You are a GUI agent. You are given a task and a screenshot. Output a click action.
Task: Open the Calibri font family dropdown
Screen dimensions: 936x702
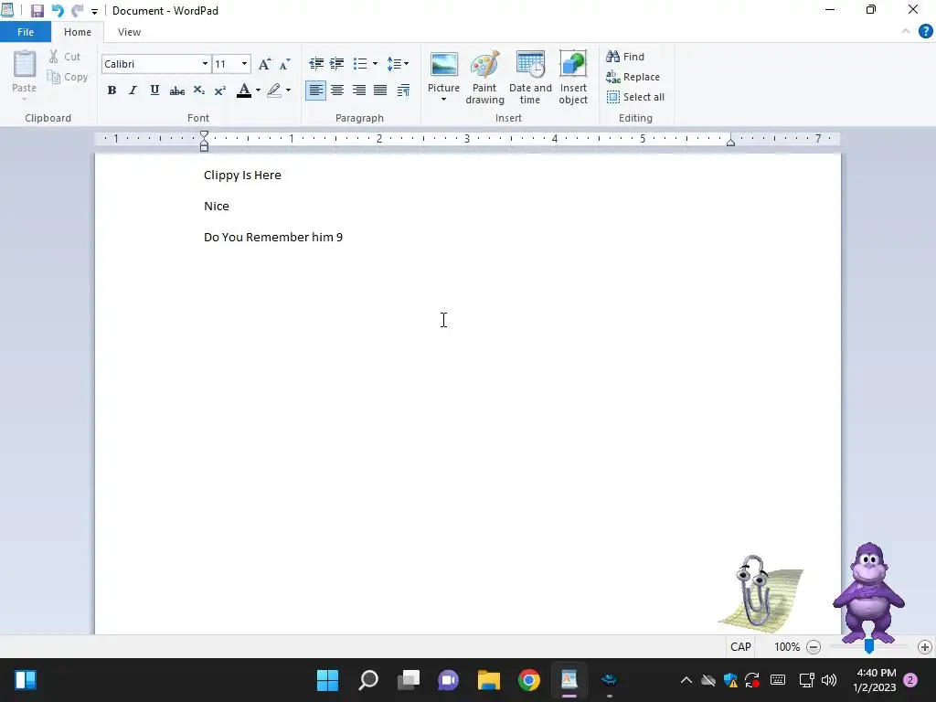point(205,64)
